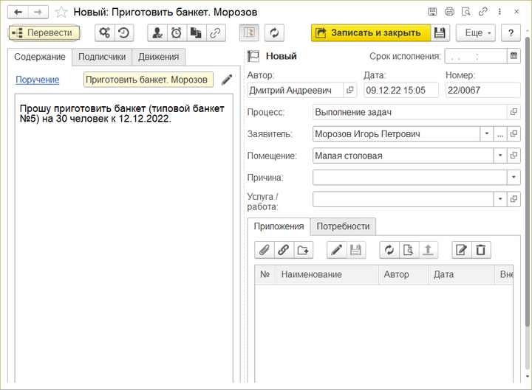Click the Автор column header in attachments

(x=403, y=274)
